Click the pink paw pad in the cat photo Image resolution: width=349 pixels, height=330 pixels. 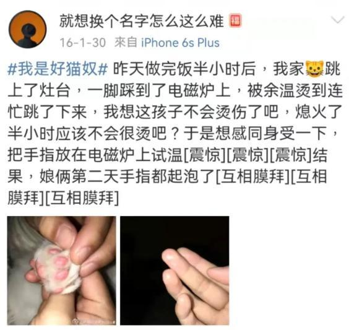[x=62, y=261]
